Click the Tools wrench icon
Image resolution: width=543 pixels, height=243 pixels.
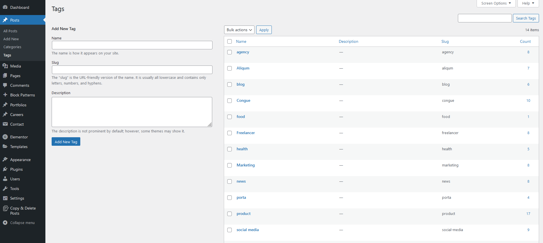[5, 189]
